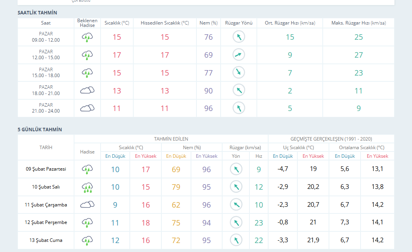Click wind direction icon for 09 Şubat Pazartesi

point(236,169)
